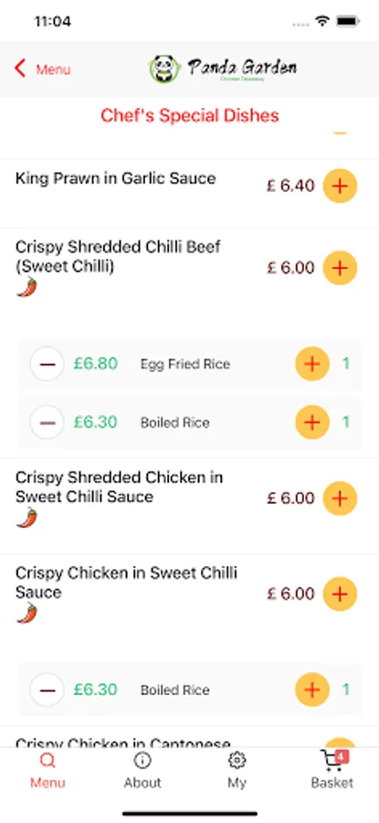Select the Crispy Shredded Chilli Beef item name
This screenshot has height=823, width=379.
(x=119, y=257)
